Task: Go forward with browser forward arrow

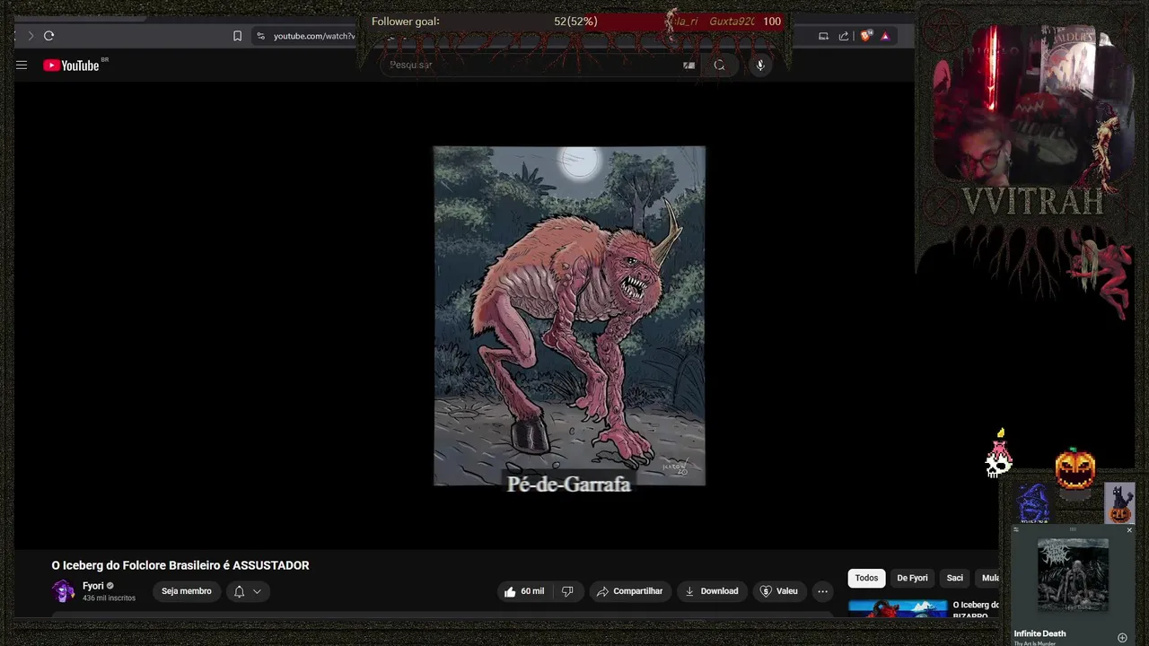Action: (31, 36)
